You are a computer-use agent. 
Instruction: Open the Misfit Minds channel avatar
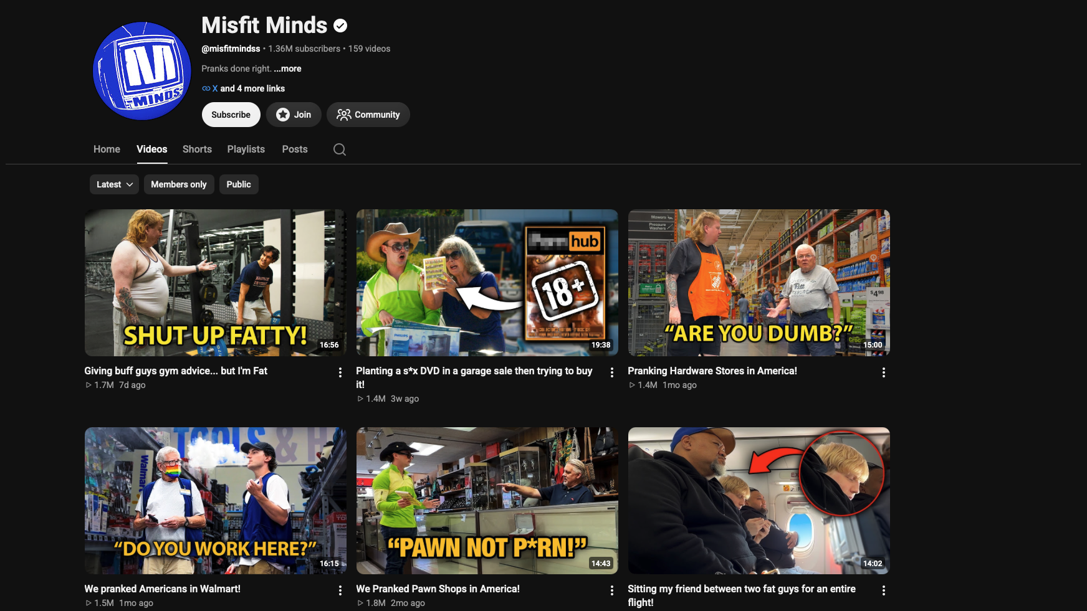(x=142, y=71)
